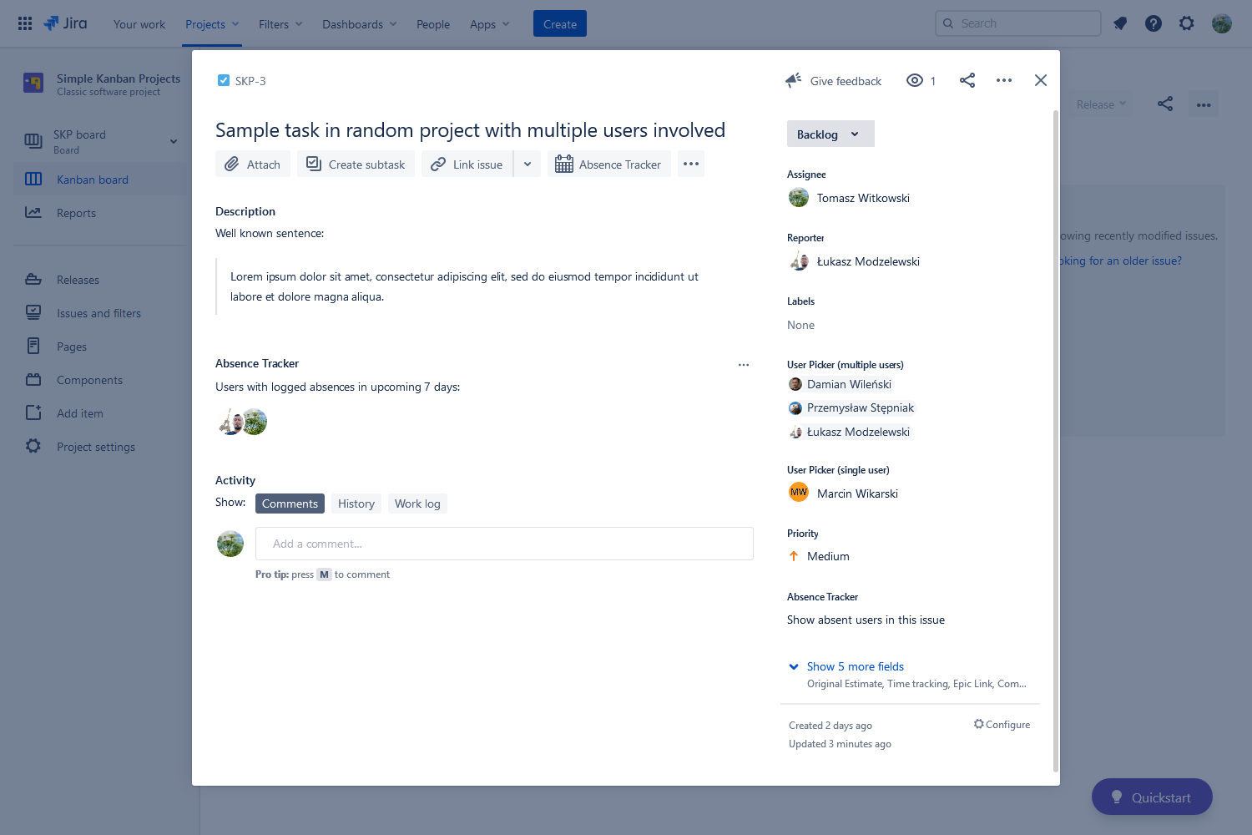Open more quick-add options ellipsis
Image resolution: width=1252 pixels, height=835 pixels.
click(691, 164)
